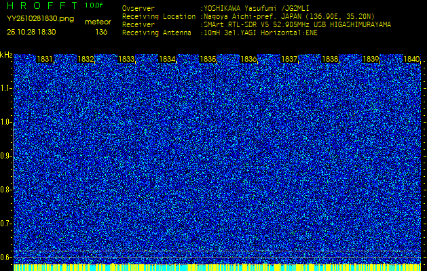Select the 1831 time marker
The height and width of the screenshot is (271, 427).
coord(45,60)
